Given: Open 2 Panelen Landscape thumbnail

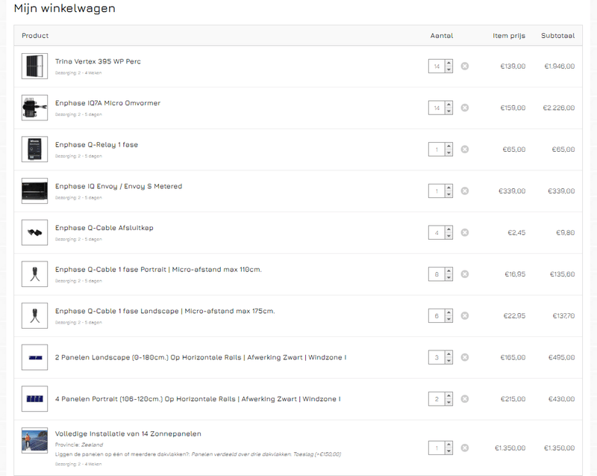Looking at the screenshot, I should point(34,357).
